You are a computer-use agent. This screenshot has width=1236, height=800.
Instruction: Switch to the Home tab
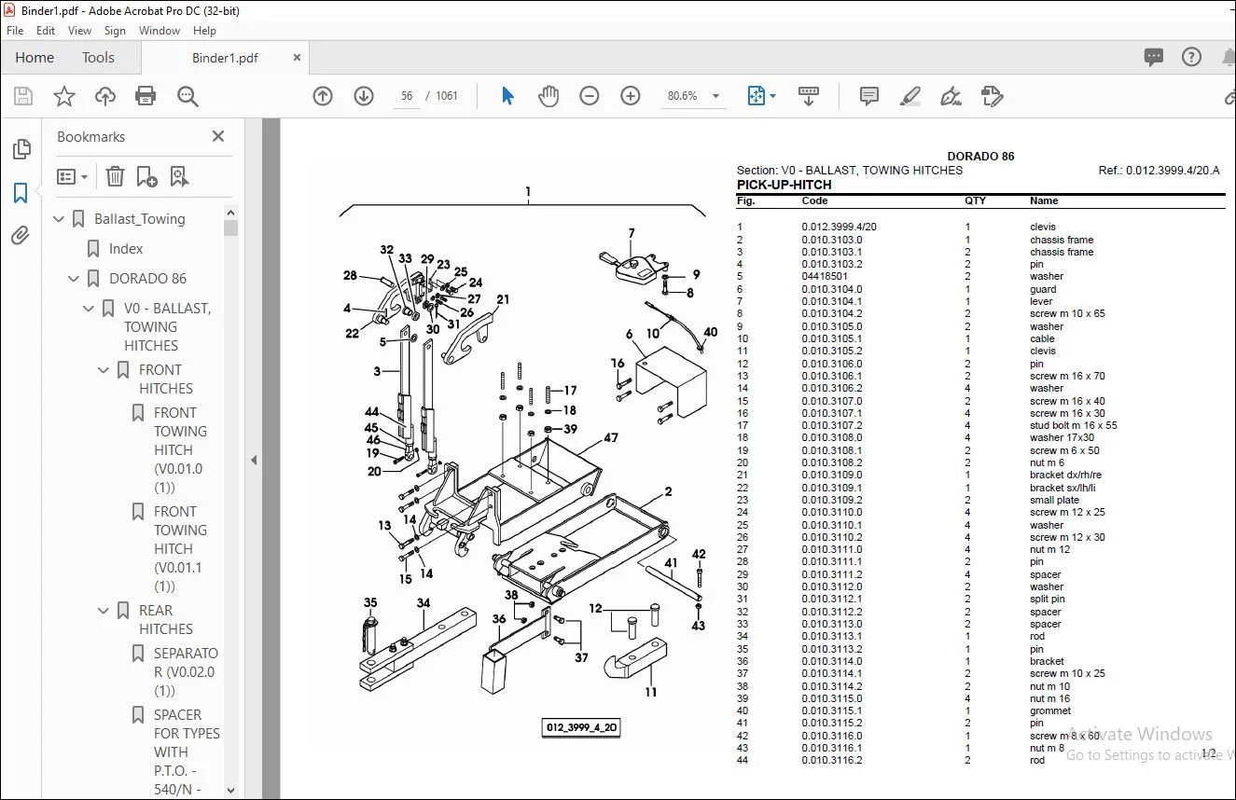(x=35, y=58)
